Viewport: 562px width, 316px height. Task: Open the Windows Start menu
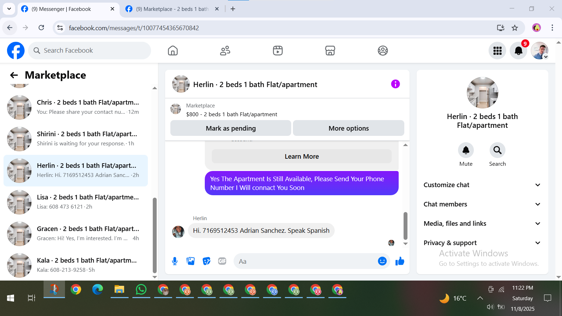coord(11,298)
